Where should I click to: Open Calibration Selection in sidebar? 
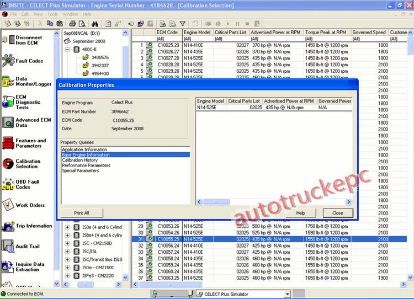22,164
